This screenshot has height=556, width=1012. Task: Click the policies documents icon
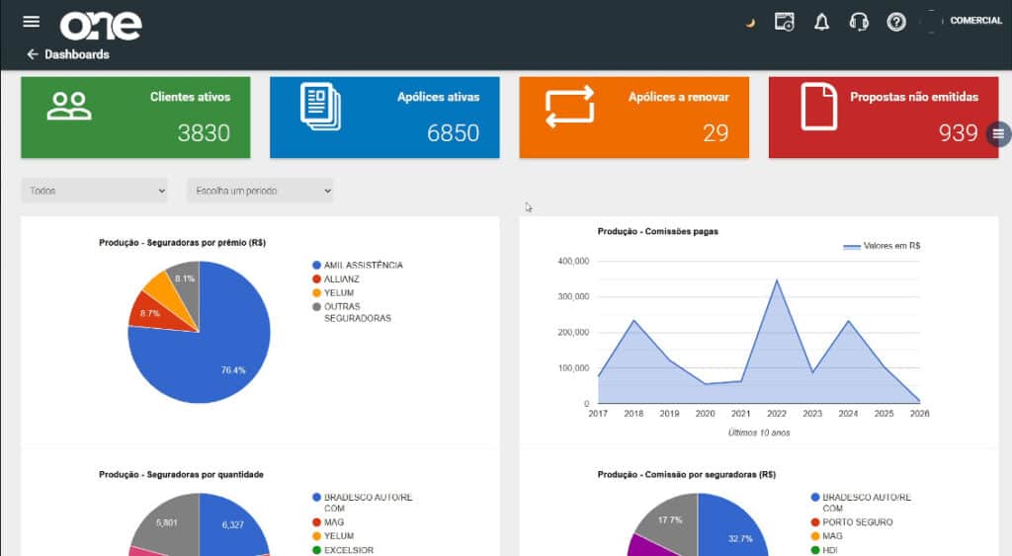coord(320,107)
